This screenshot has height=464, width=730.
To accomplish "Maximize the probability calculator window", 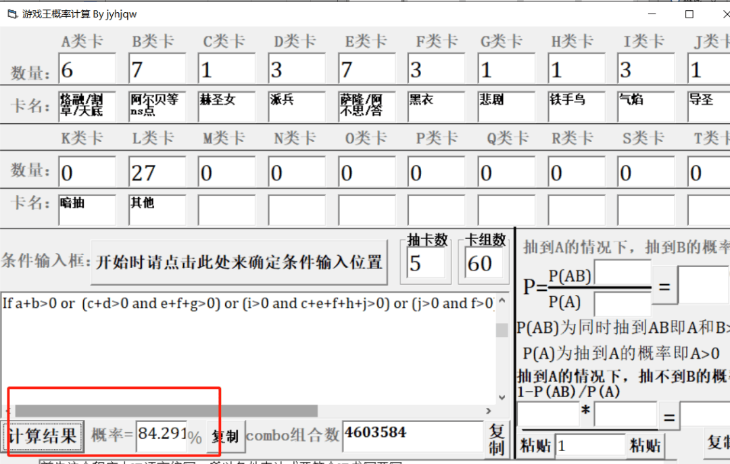I will point(689,14).
